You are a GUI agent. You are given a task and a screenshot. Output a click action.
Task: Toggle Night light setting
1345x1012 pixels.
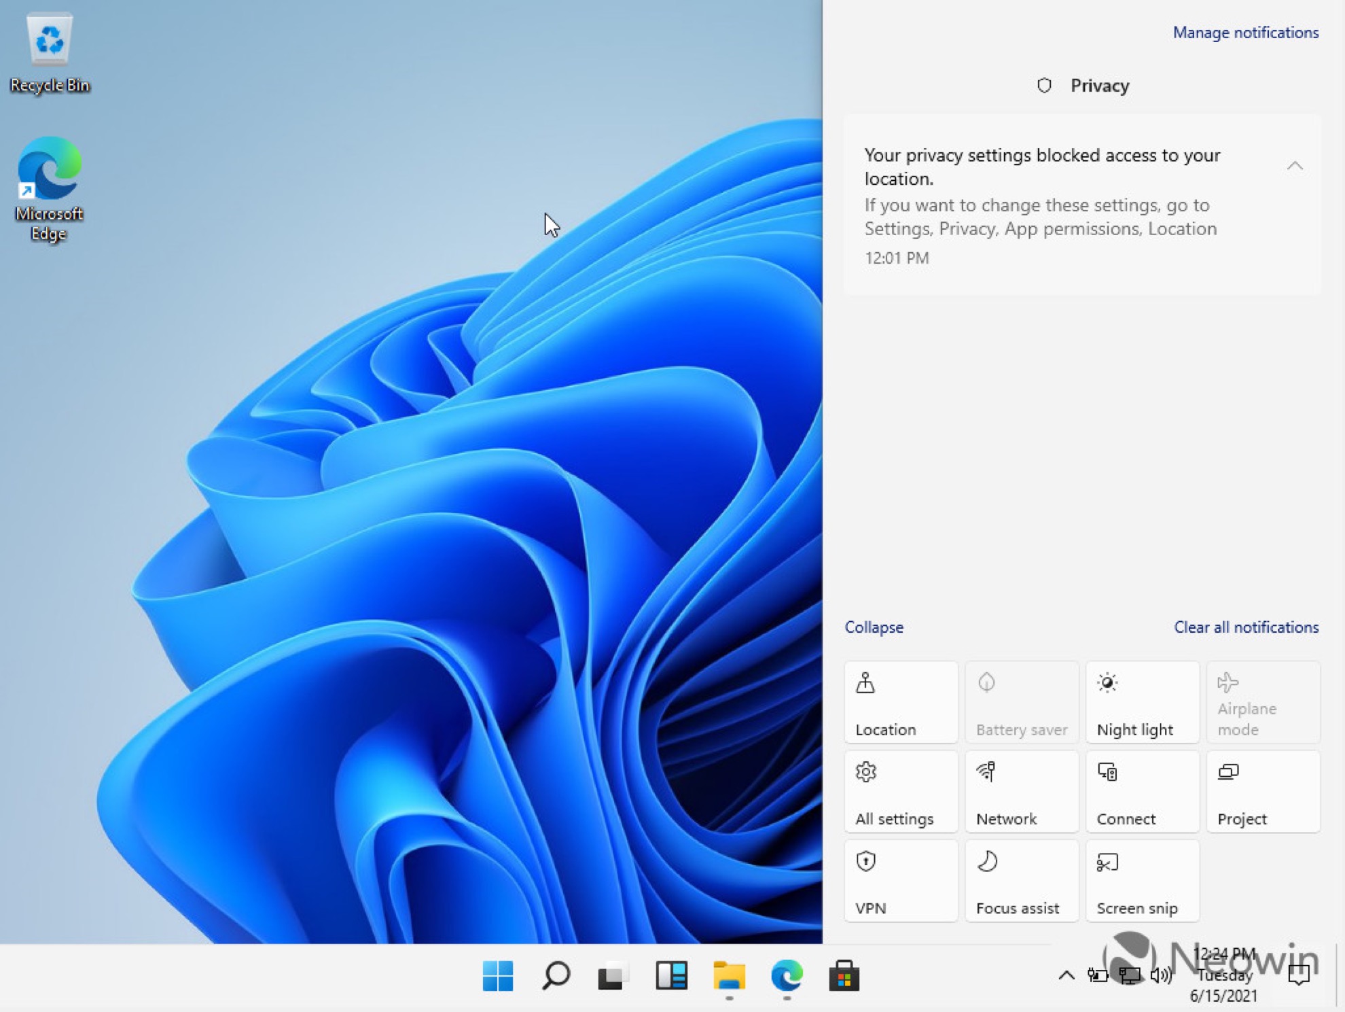coord(1142,703)
